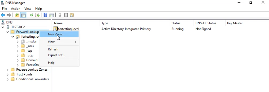Screen dimensions: 269x92
Task: Click the Forward arrow toolbar icon
Action: tap(9, 15)
